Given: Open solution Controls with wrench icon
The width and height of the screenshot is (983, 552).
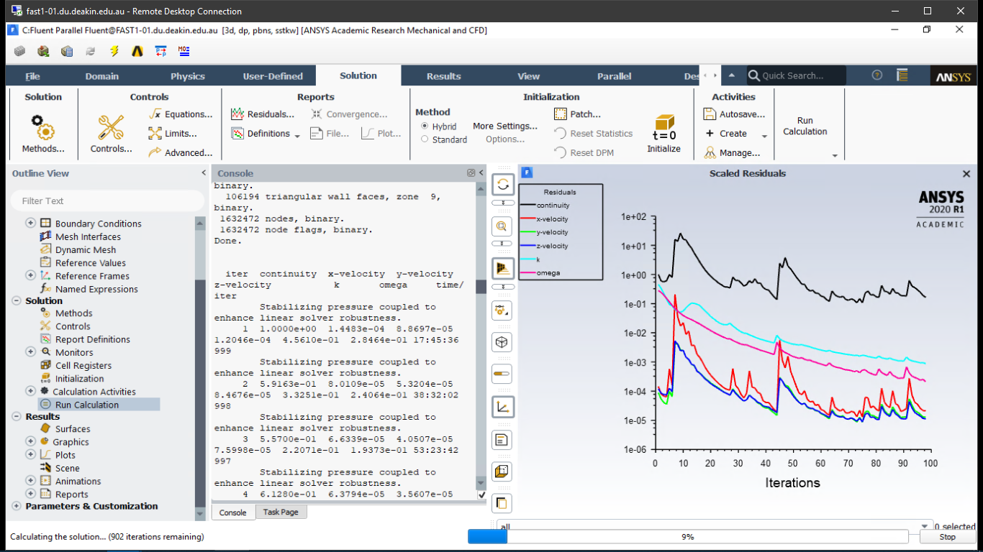Looking at the screenshot, I should pos(111,134).
